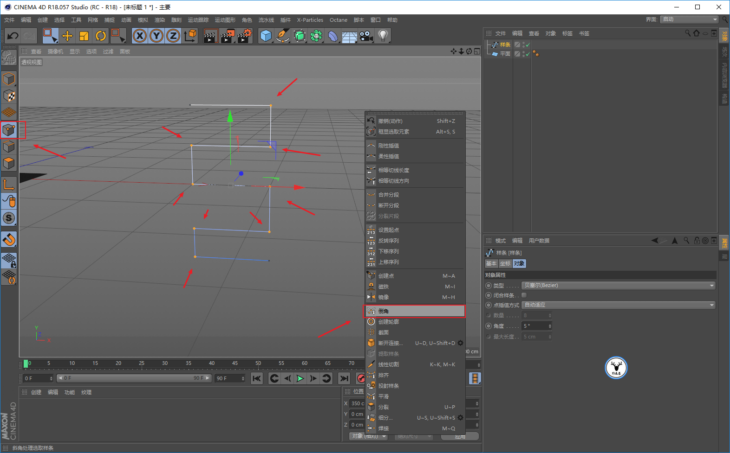Select the Move tool in the top toolbar
Screen dimensions: 730x453
(x=67, y=36)
